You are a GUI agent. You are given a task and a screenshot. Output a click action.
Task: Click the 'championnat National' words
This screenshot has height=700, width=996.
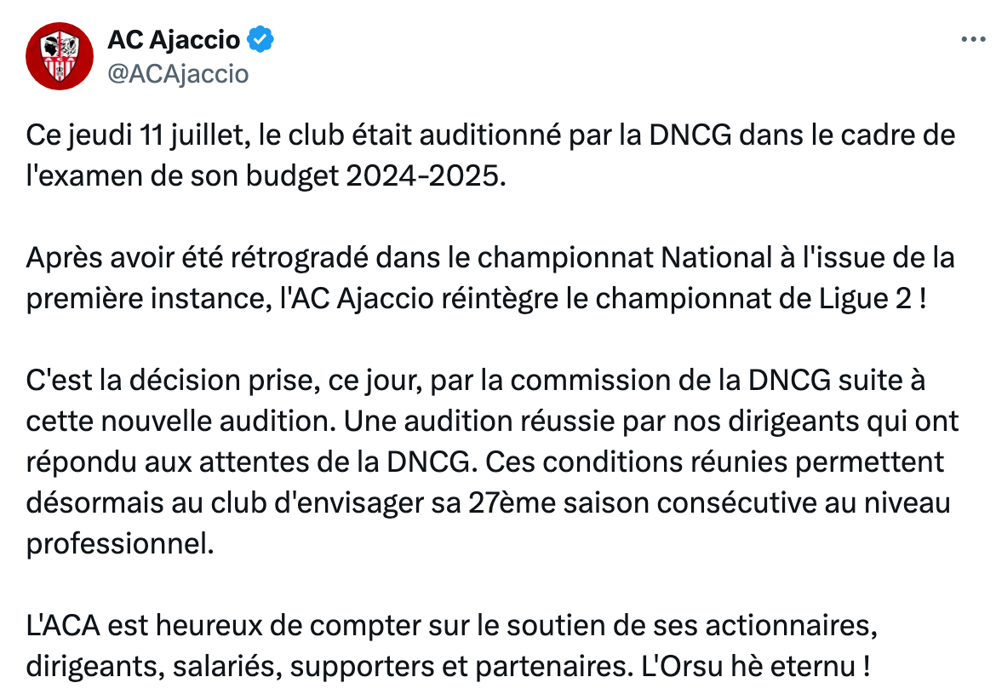point(624,258)
